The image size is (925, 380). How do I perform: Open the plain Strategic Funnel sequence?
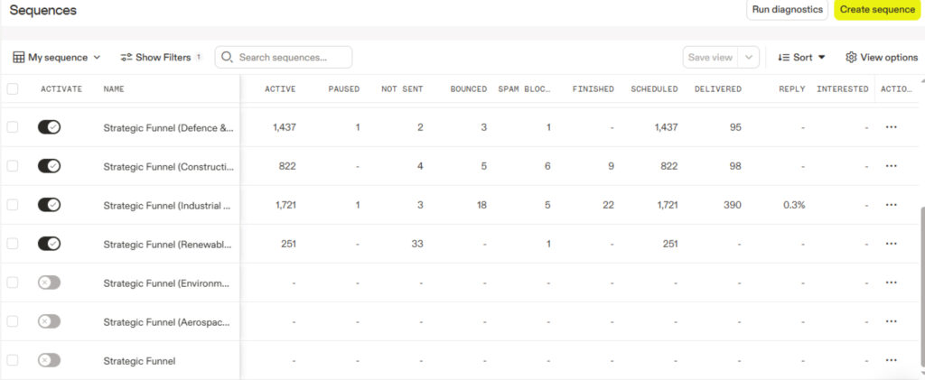(x=139, y=360)
